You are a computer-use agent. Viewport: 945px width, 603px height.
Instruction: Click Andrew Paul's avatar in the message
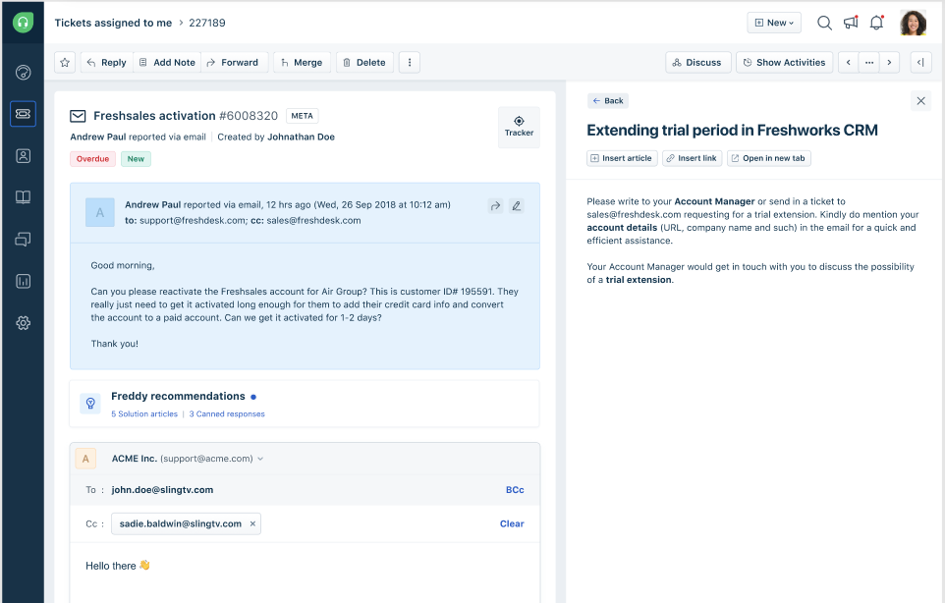pyautogui.click(x=100, y=213)
